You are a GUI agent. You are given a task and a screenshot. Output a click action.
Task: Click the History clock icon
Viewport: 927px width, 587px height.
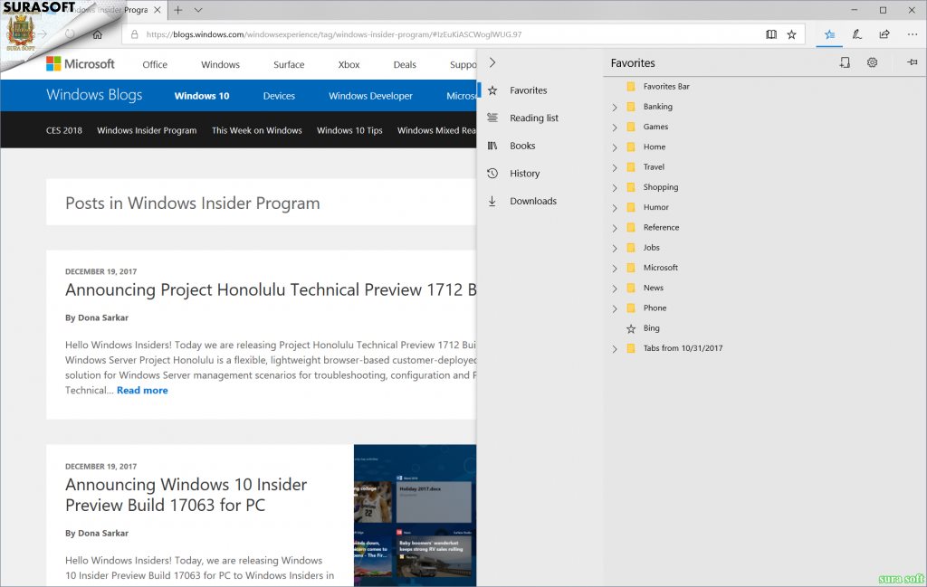(492, 173)
